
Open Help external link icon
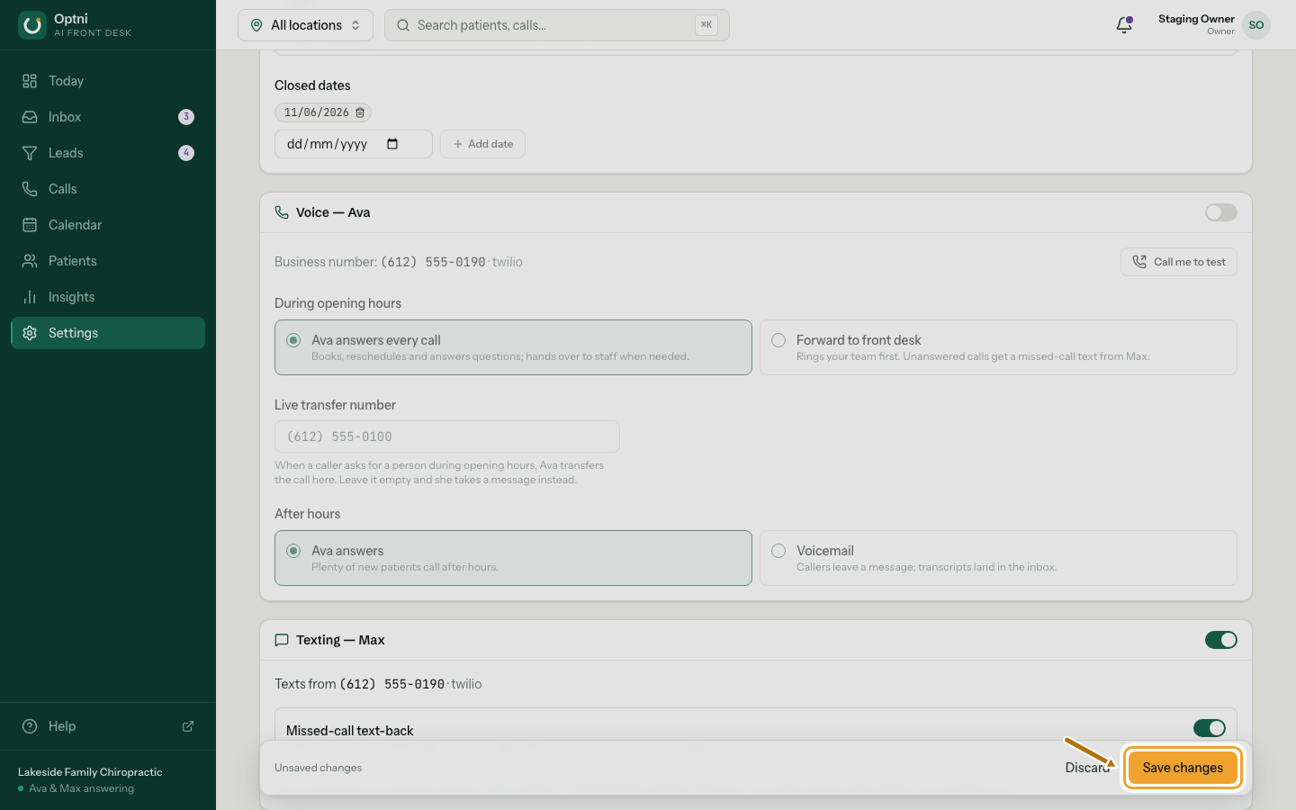[x=188, y=726]
